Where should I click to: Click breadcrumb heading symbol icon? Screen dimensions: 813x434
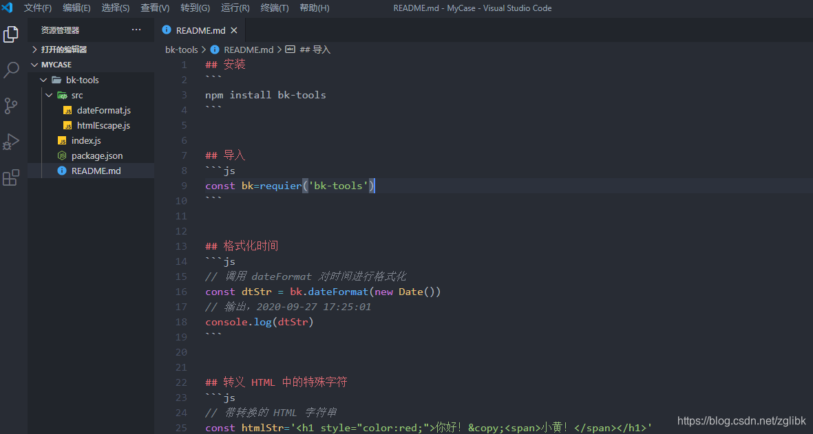[291, 50]
